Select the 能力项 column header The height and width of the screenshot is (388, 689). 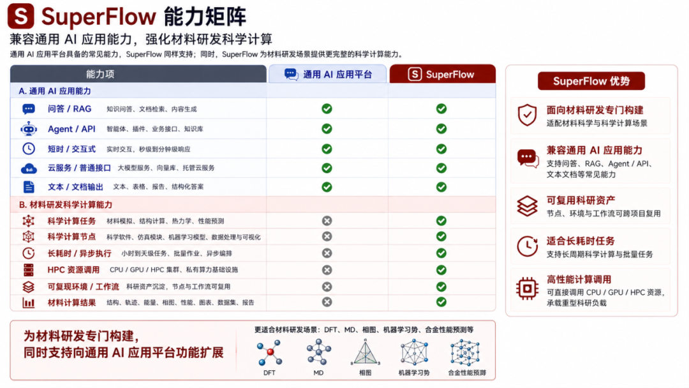click(138, 74)
